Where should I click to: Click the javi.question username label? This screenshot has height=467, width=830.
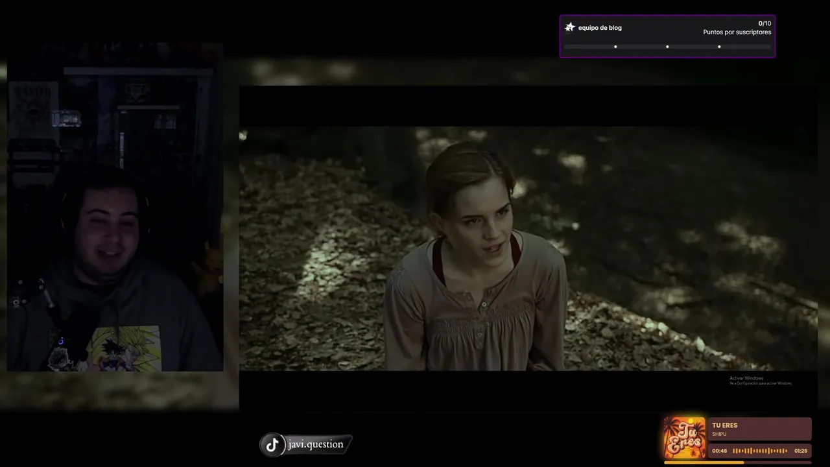[316, 444]
